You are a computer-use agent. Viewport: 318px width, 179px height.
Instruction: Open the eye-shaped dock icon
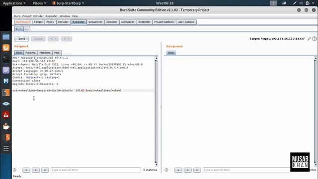click(6, 104)
